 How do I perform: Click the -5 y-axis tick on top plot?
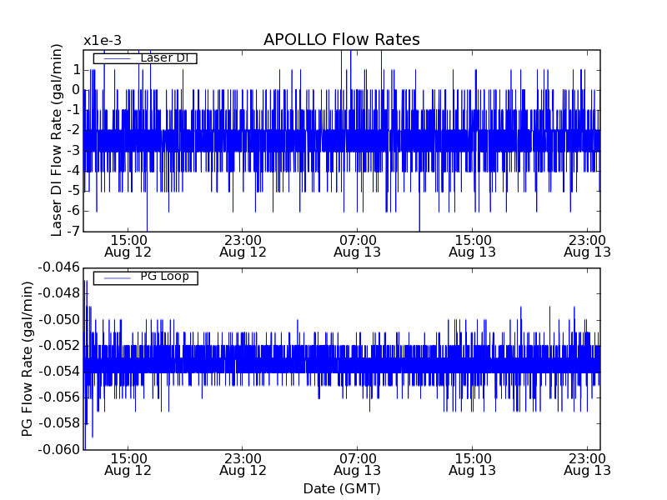click(x=73, y=191)
